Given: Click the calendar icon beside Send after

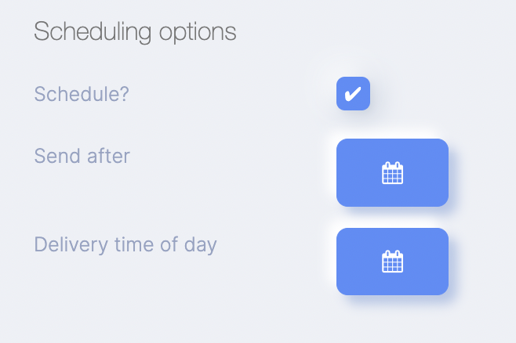Looking at the screenshot, I should pyautogui.click(x=392, y=173).
